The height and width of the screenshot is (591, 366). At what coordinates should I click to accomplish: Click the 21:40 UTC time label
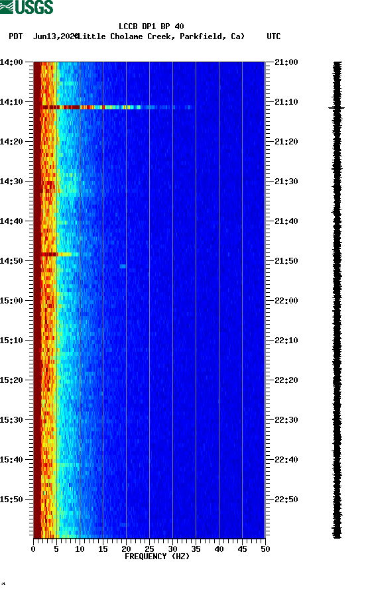286,221
